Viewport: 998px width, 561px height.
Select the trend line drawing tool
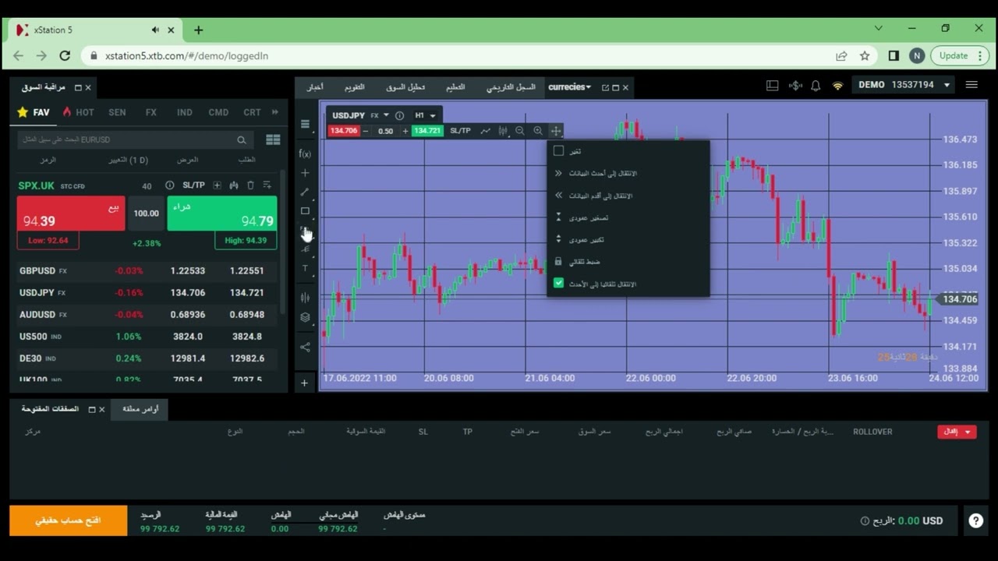tap(305, 192)
